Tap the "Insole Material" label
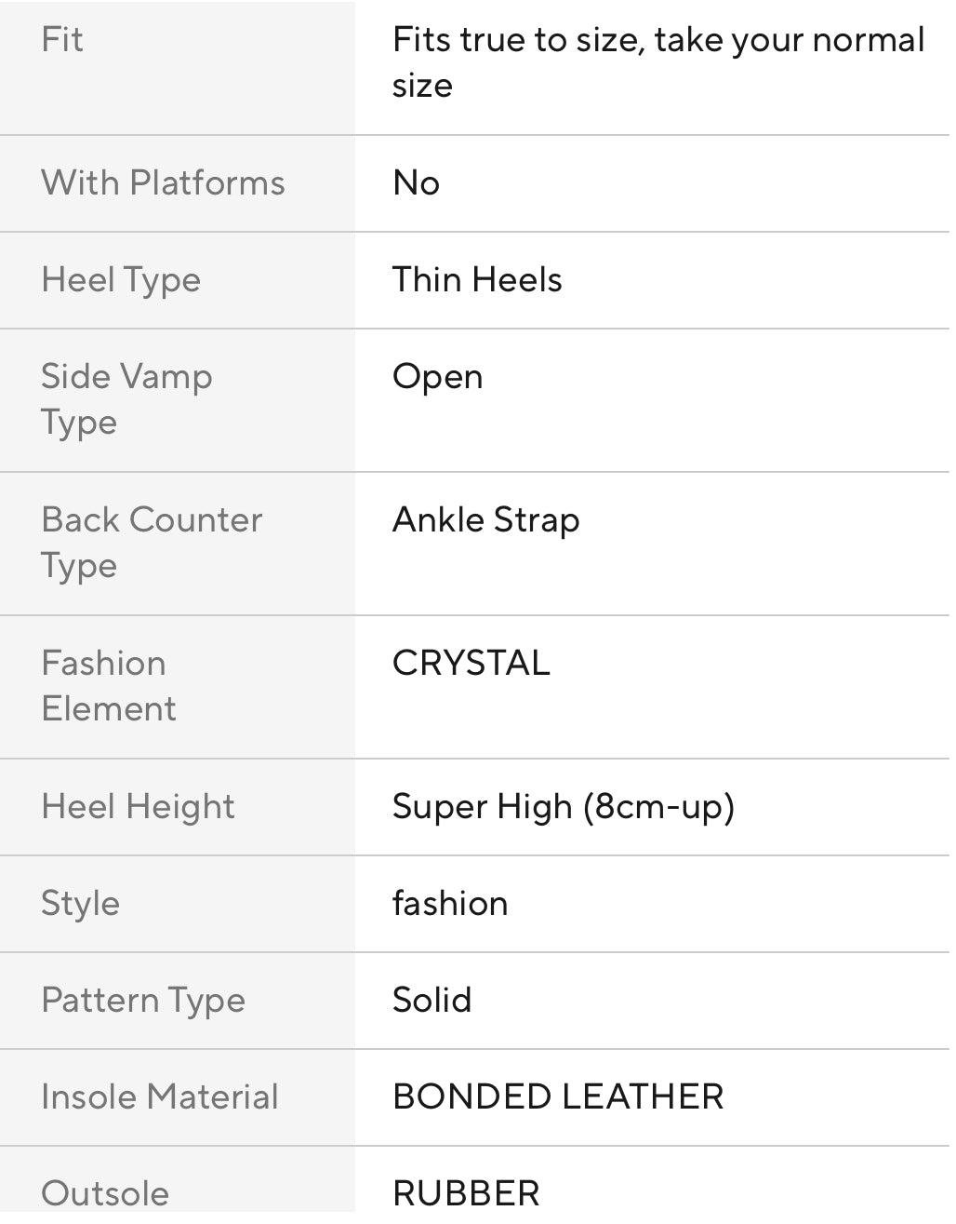 [x=159, y=1097]
